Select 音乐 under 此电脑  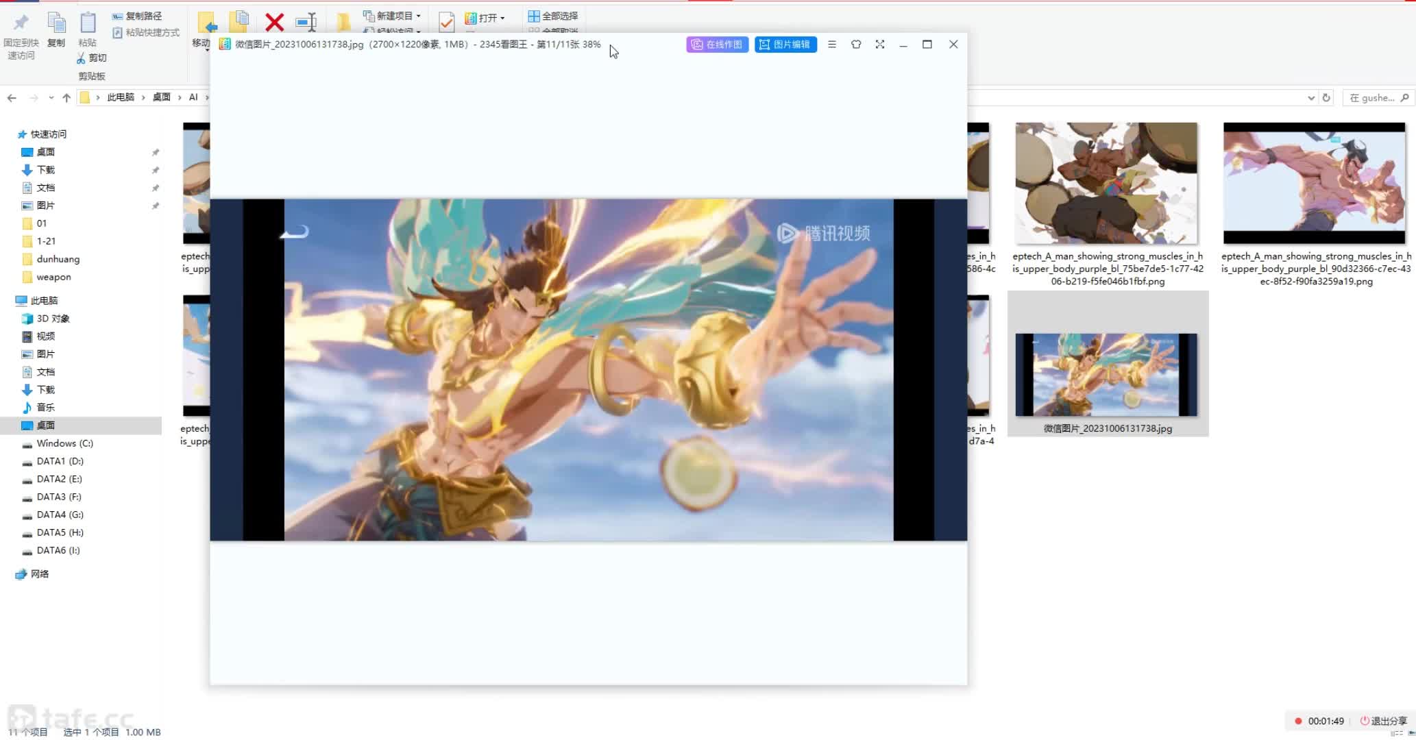[x=45, y=408]
